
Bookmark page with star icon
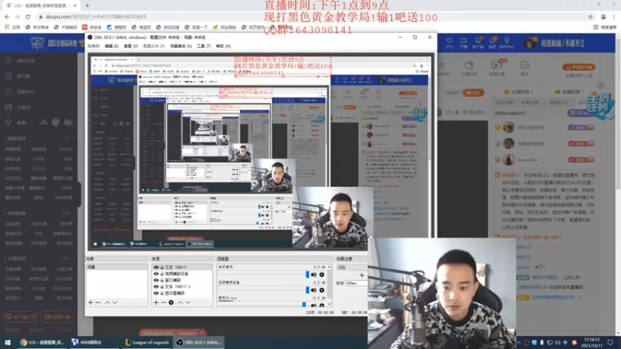(x=591, y=16)
